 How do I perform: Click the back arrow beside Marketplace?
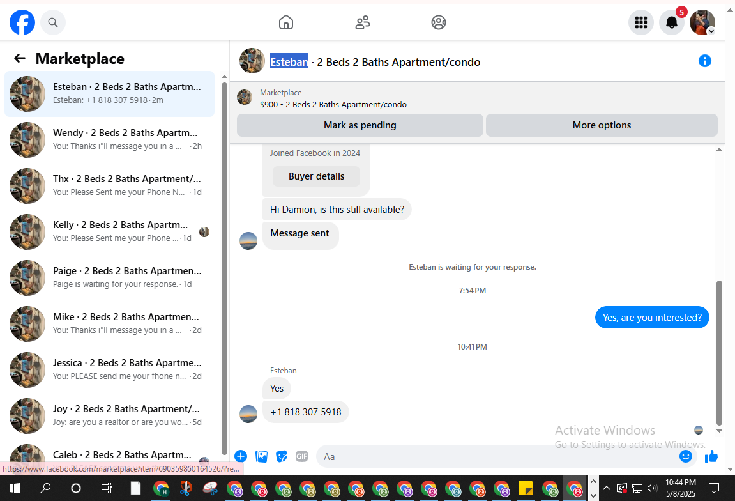[20, 58]
